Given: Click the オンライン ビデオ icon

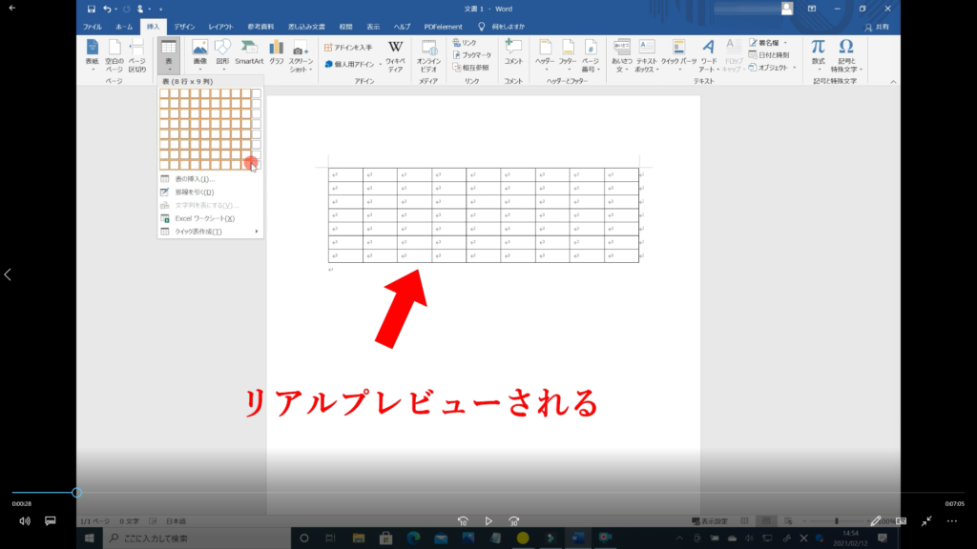Looking at the screenshot, I should tap(428, 53).
